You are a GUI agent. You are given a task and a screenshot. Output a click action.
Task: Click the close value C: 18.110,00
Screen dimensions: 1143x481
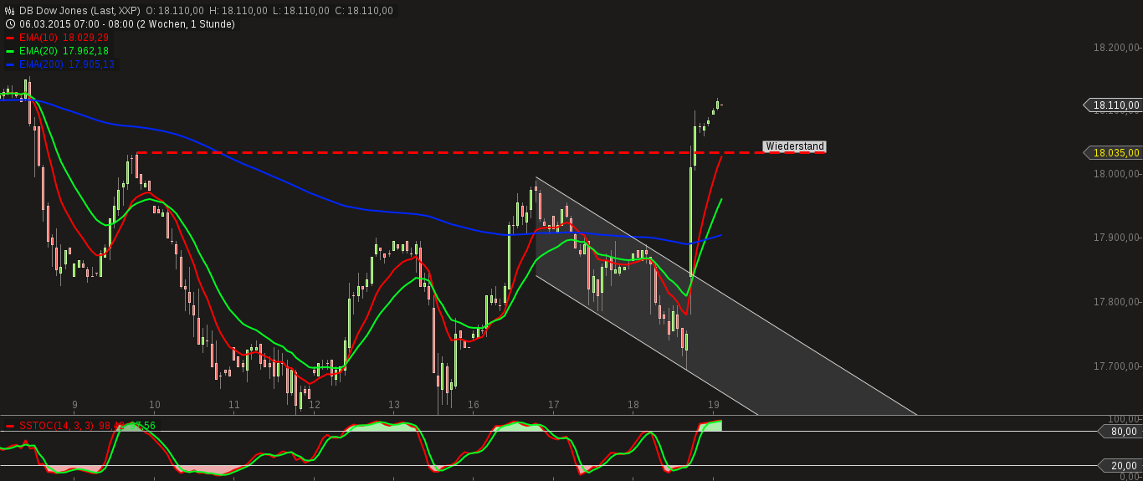[363, 11]
